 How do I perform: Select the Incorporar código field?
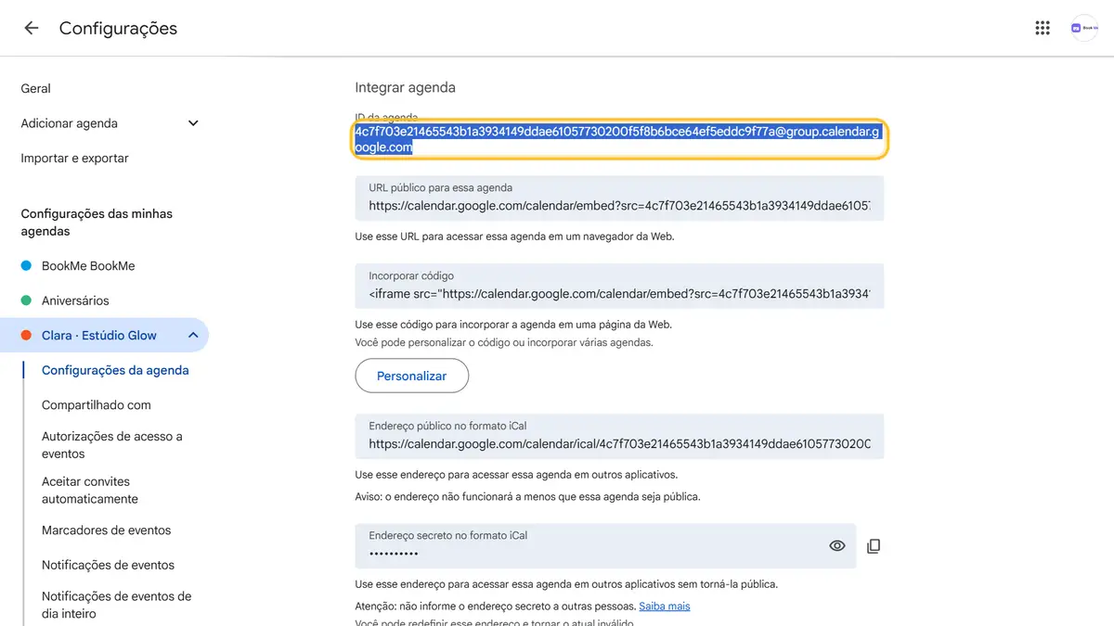point(619,286)
